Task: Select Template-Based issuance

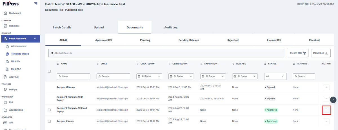Action: (x=20, y=54)
